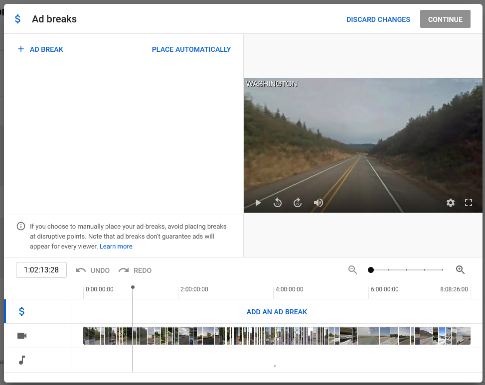Click the info icon beside ad-break notice
Image resolution: width=485 pixels, height=385 pixels.
click(21, 226)
